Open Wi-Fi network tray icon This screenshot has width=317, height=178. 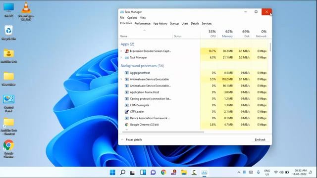point(276,172)
